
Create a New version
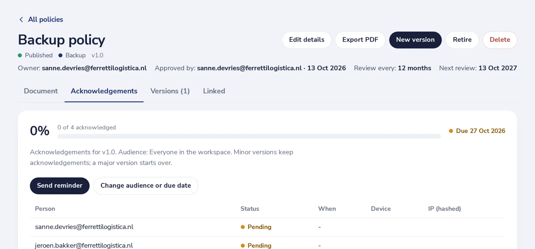[415, 40]
